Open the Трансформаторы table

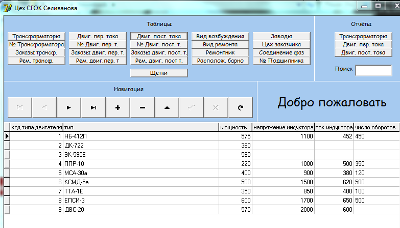pos(36,36)
